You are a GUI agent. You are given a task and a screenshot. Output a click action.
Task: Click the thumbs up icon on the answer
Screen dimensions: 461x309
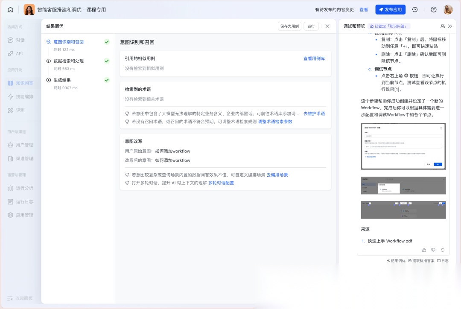coord(424,250)
